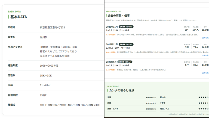Select the line 天王洲アイル方面も生活圏

click(x=55, y=56)
